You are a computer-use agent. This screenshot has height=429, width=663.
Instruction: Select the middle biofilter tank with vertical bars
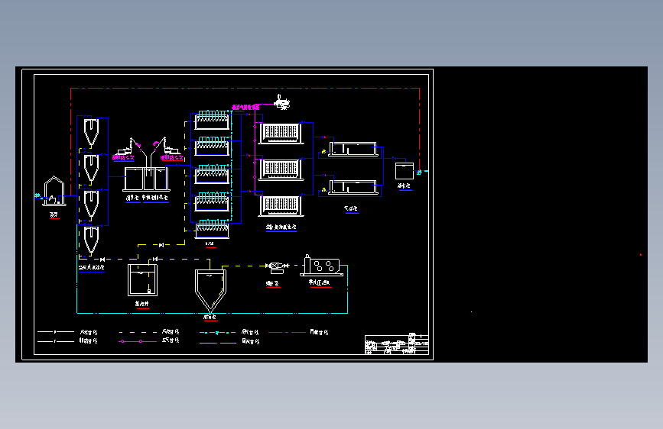281,169
